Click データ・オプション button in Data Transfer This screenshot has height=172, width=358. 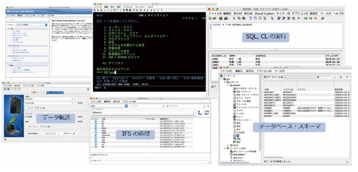pos(36,107)
